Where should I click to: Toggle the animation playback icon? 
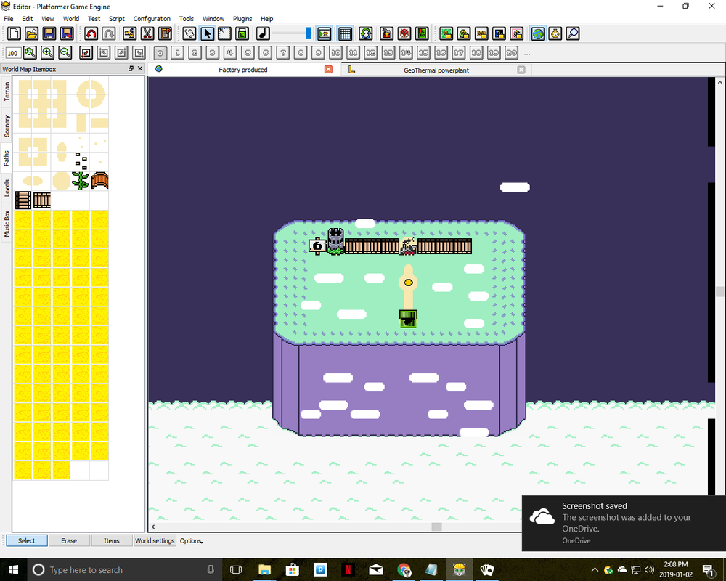coord(324,33)
